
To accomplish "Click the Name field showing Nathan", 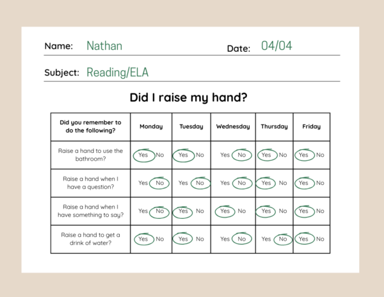I will [x=104, y=46].
